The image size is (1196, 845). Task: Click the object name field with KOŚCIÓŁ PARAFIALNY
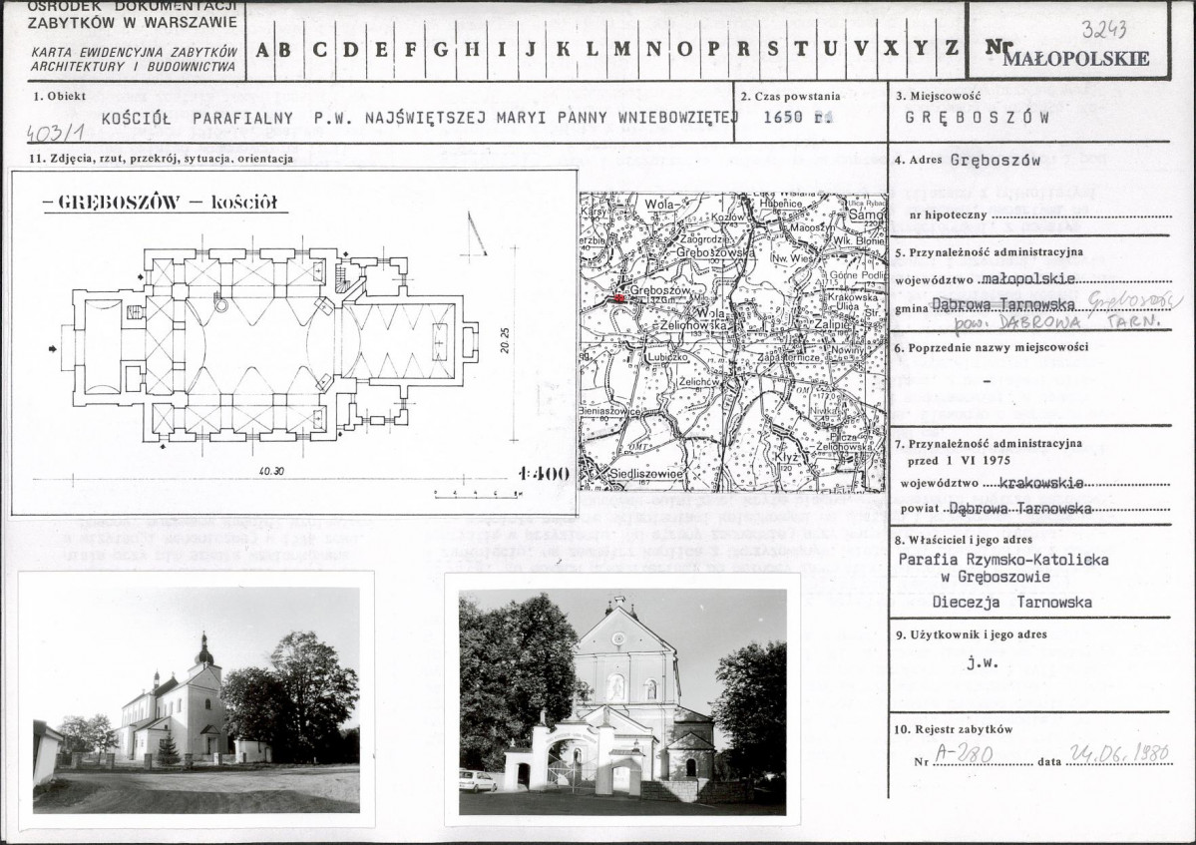tap(419, 117)
